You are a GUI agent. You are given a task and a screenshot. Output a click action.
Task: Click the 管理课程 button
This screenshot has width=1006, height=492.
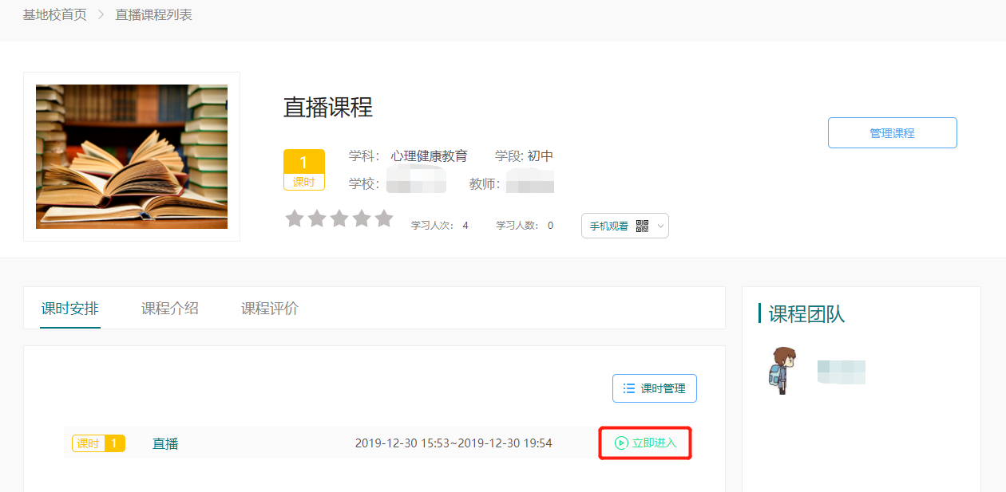coord(892,133)
